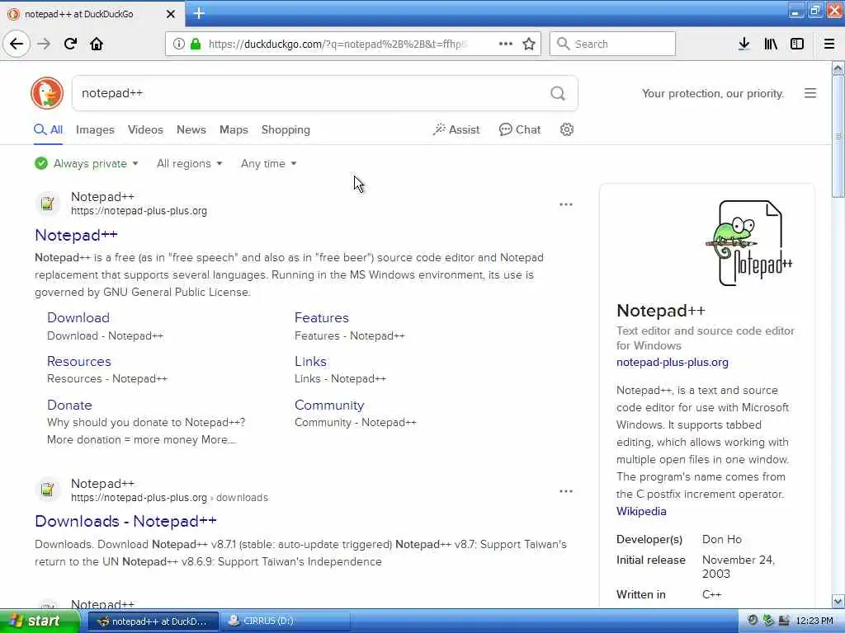Expand the Any time filter dropdown

tap(268, 163)
